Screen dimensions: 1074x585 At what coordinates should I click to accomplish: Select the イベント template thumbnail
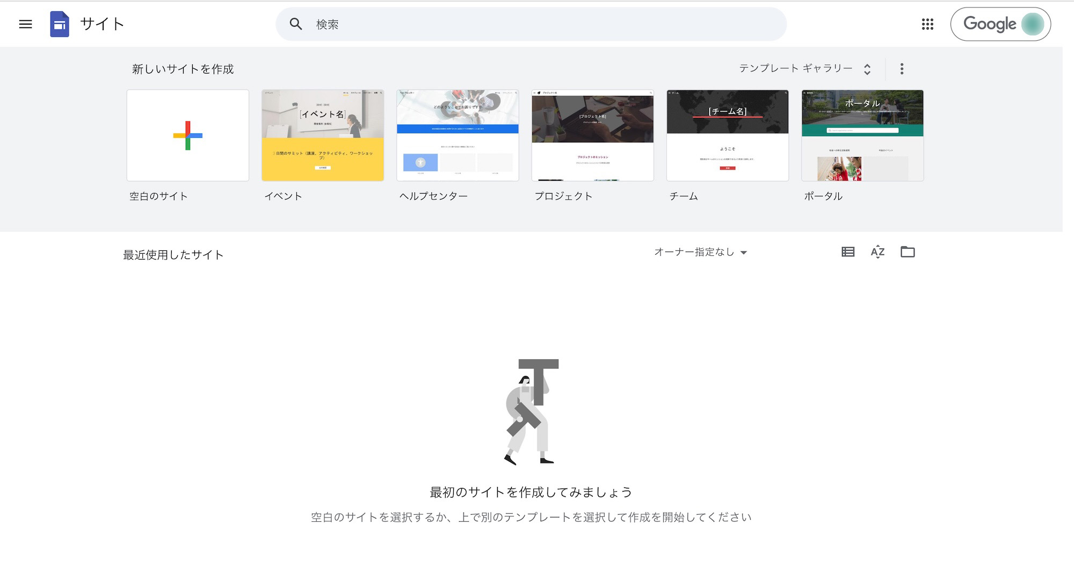(323, 135)
